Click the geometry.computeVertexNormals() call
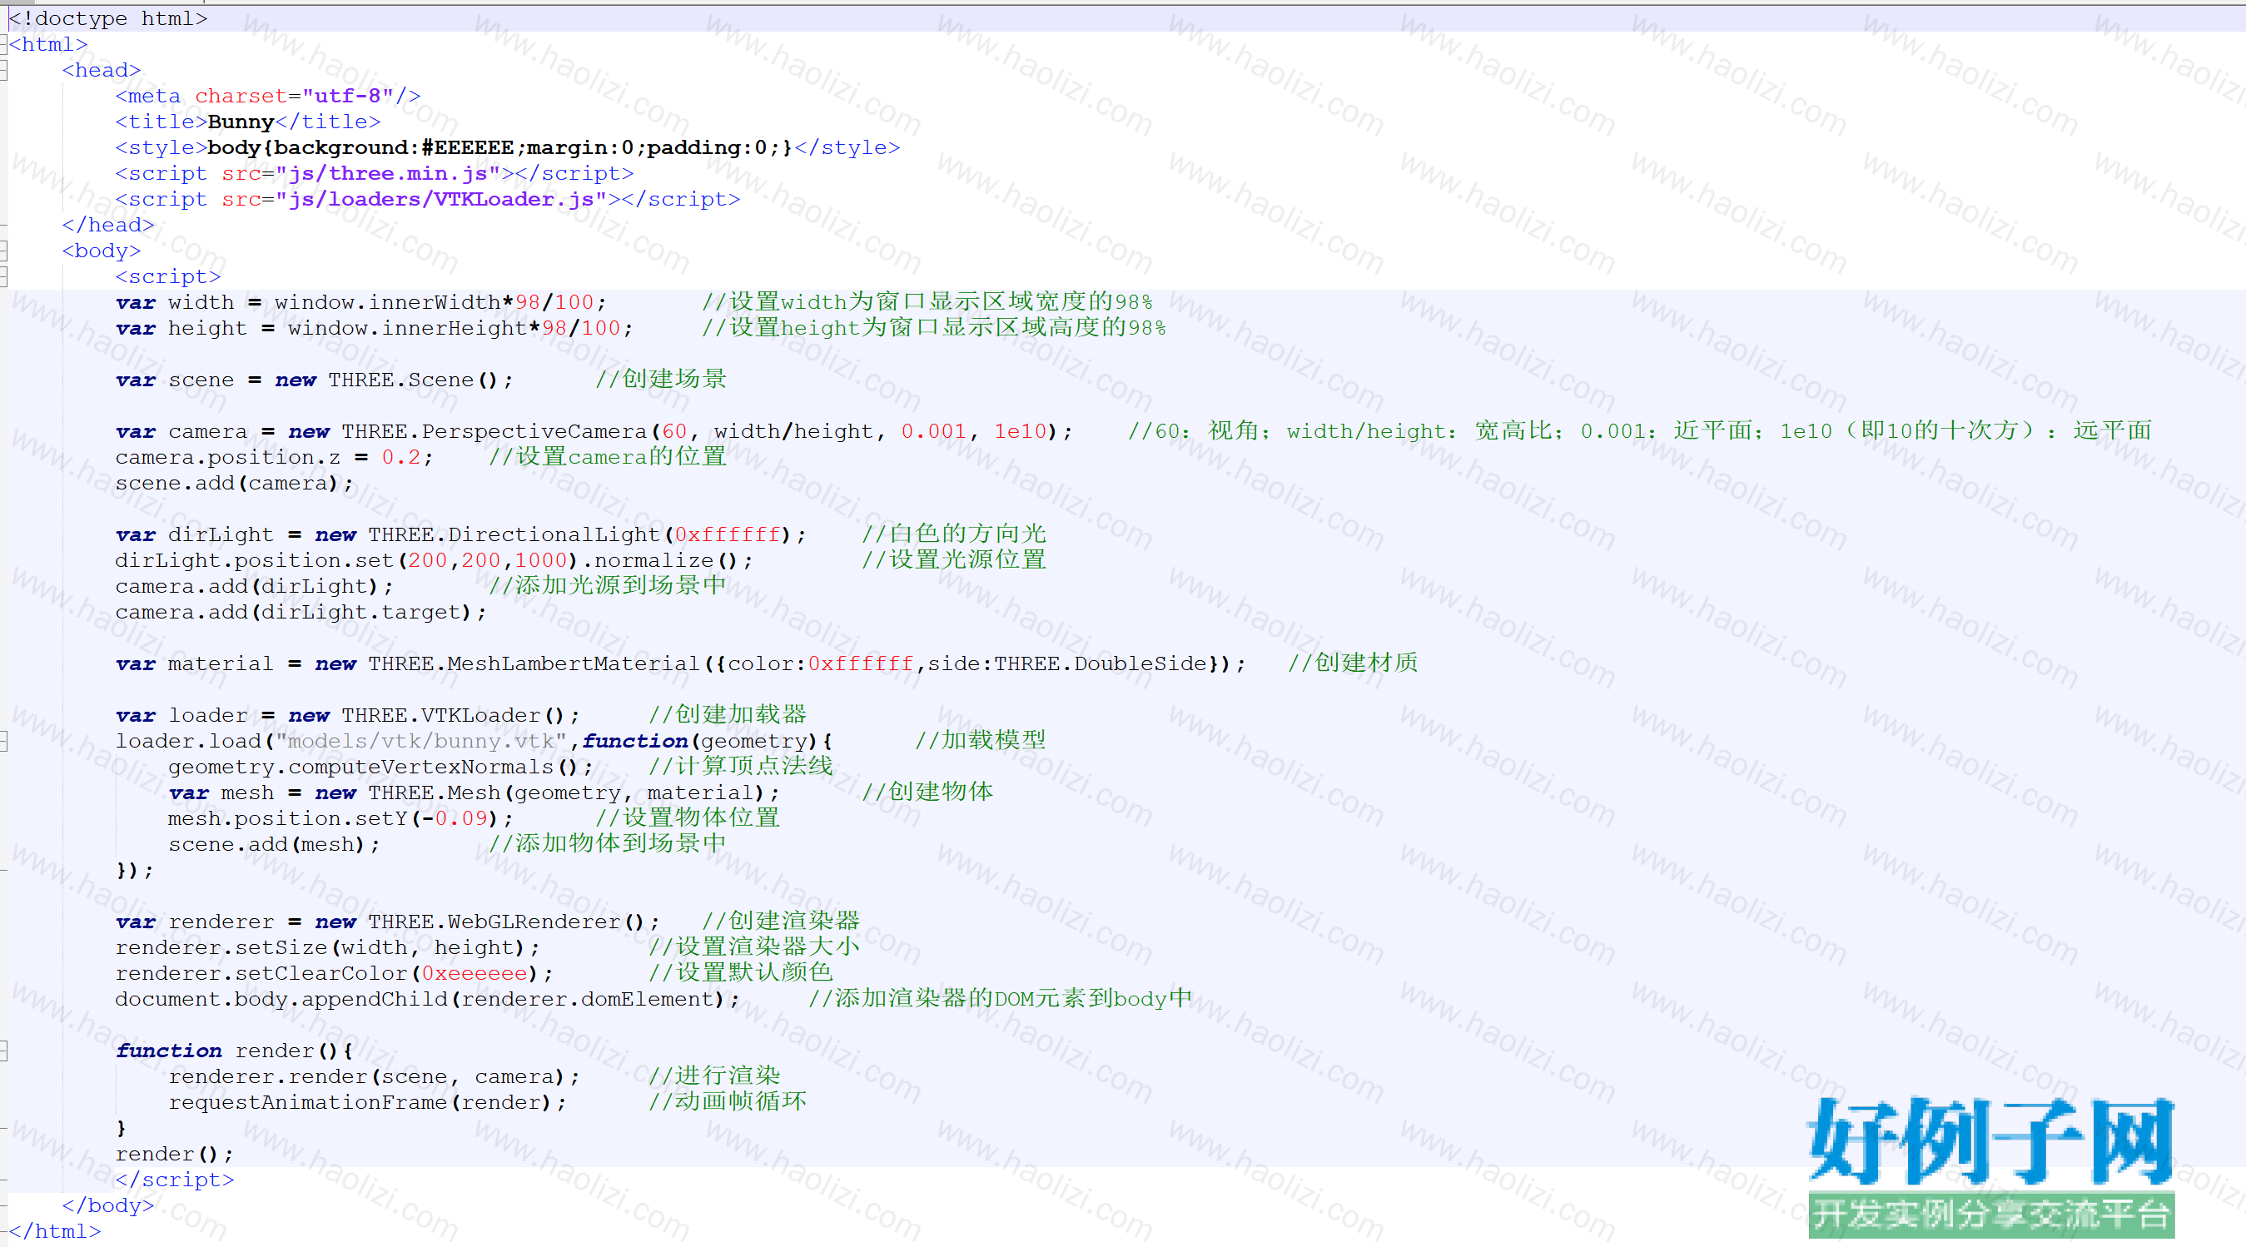 (x=380, y=768)
